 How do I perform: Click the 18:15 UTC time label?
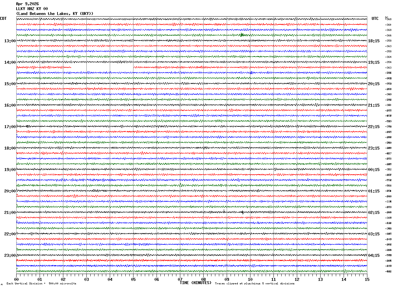374,41
